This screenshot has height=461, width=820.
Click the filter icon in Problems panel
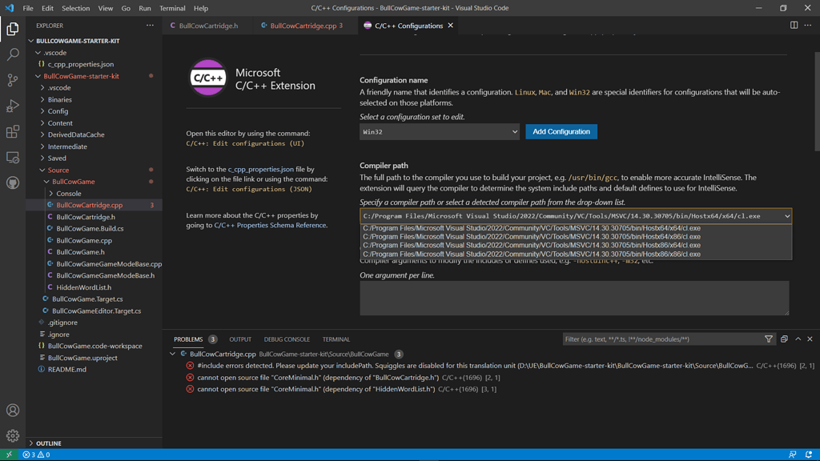pos(769,339)
